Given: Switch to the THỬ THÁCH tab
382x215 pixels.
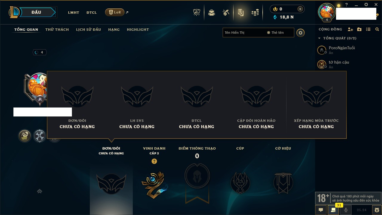Looking at the screenshot, I should pos(57,30).
